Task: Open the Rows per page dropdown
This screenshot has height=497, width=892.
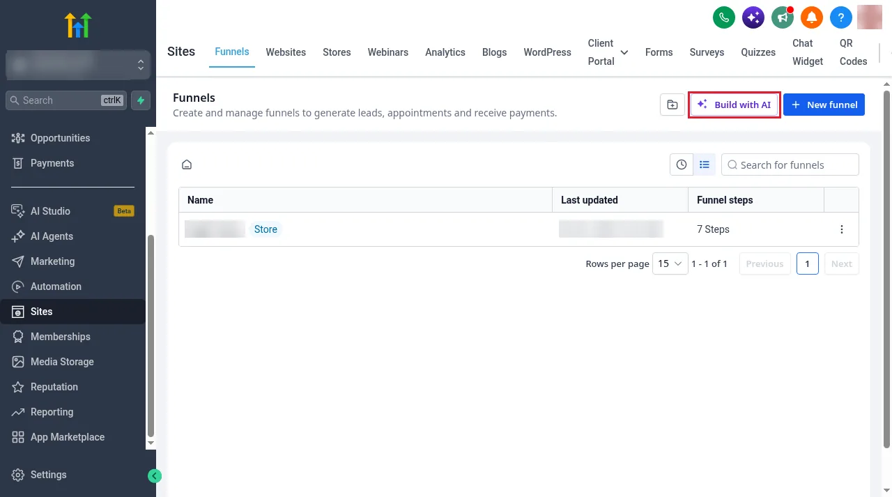Action: (670, 263)
